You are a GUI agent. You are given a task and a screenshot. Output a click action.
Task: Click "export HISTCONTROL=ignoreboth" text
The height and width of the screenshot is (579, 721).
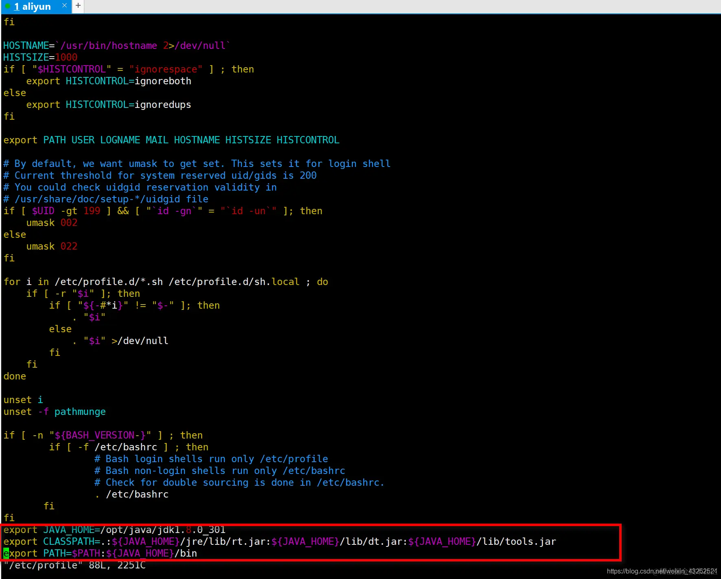click(109, 81)
